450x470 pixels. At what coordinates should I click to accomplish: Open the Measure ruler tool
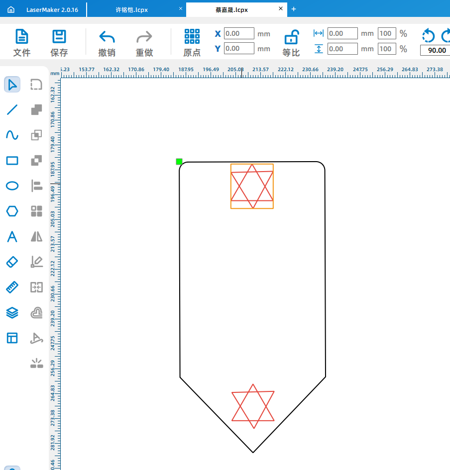click(x=12, y=287)
